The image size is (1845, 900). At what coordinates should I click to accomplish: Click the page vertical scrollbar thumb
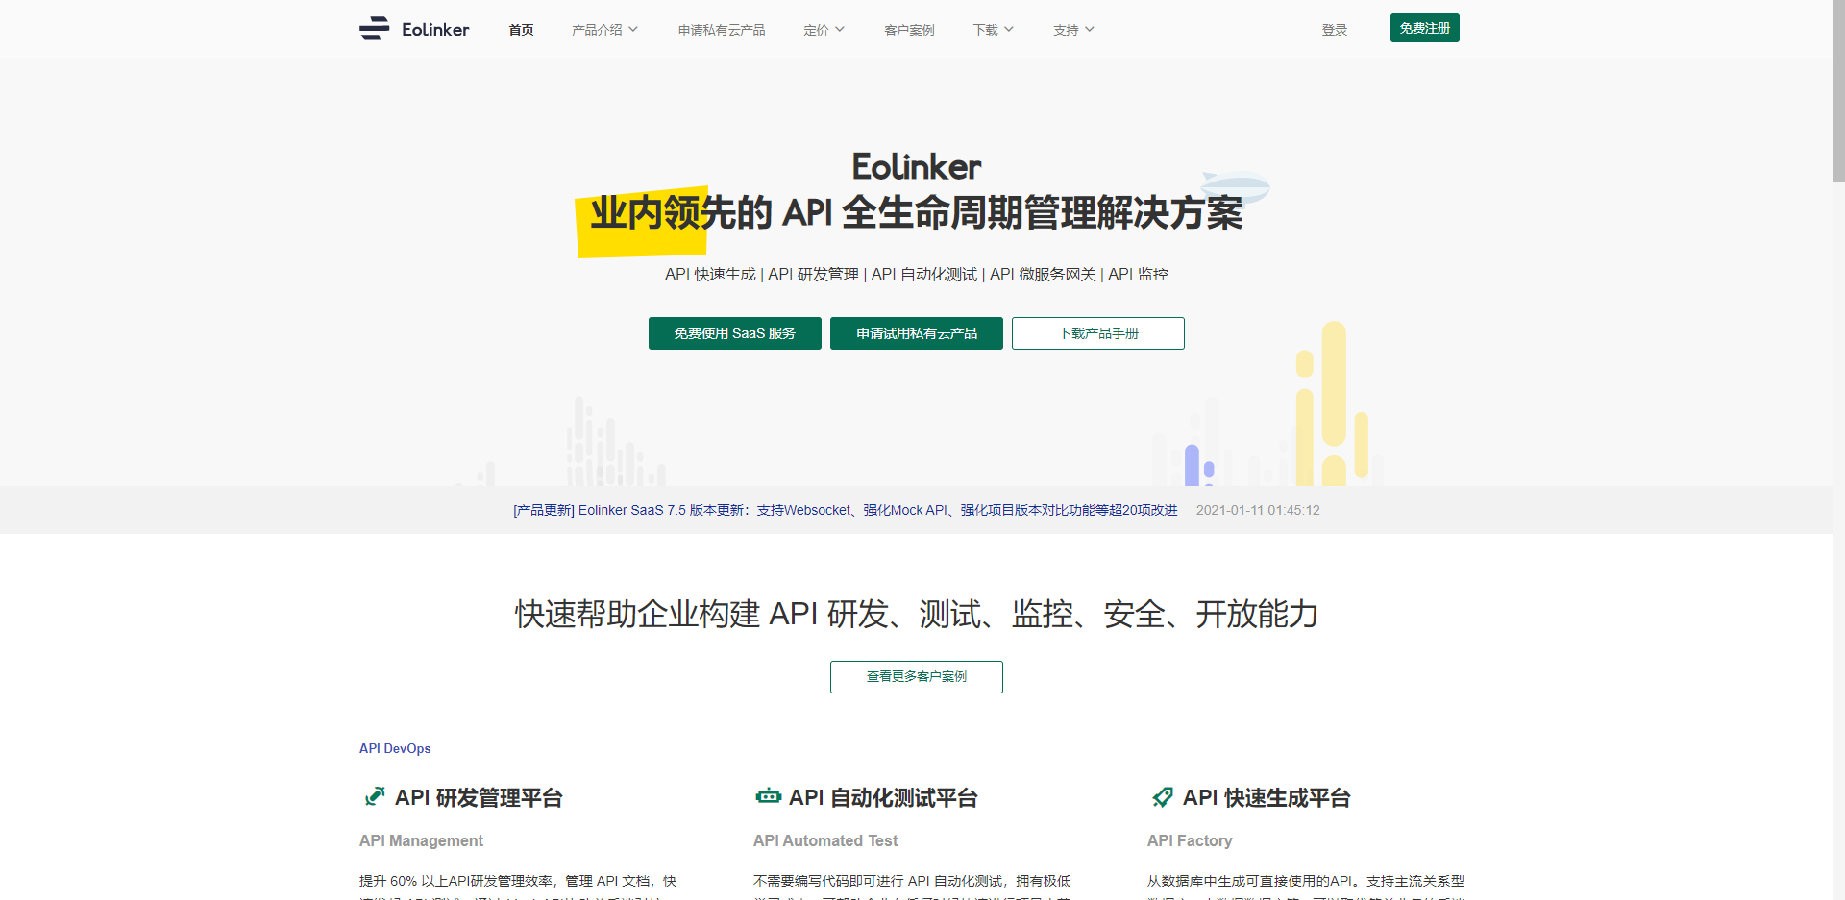tap(1838, 91)
